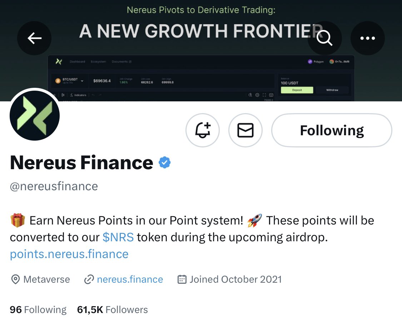Visit points.nereus.finance link
Image resolution: width=402 pixels, height=333 pixels.
point(69,254)
